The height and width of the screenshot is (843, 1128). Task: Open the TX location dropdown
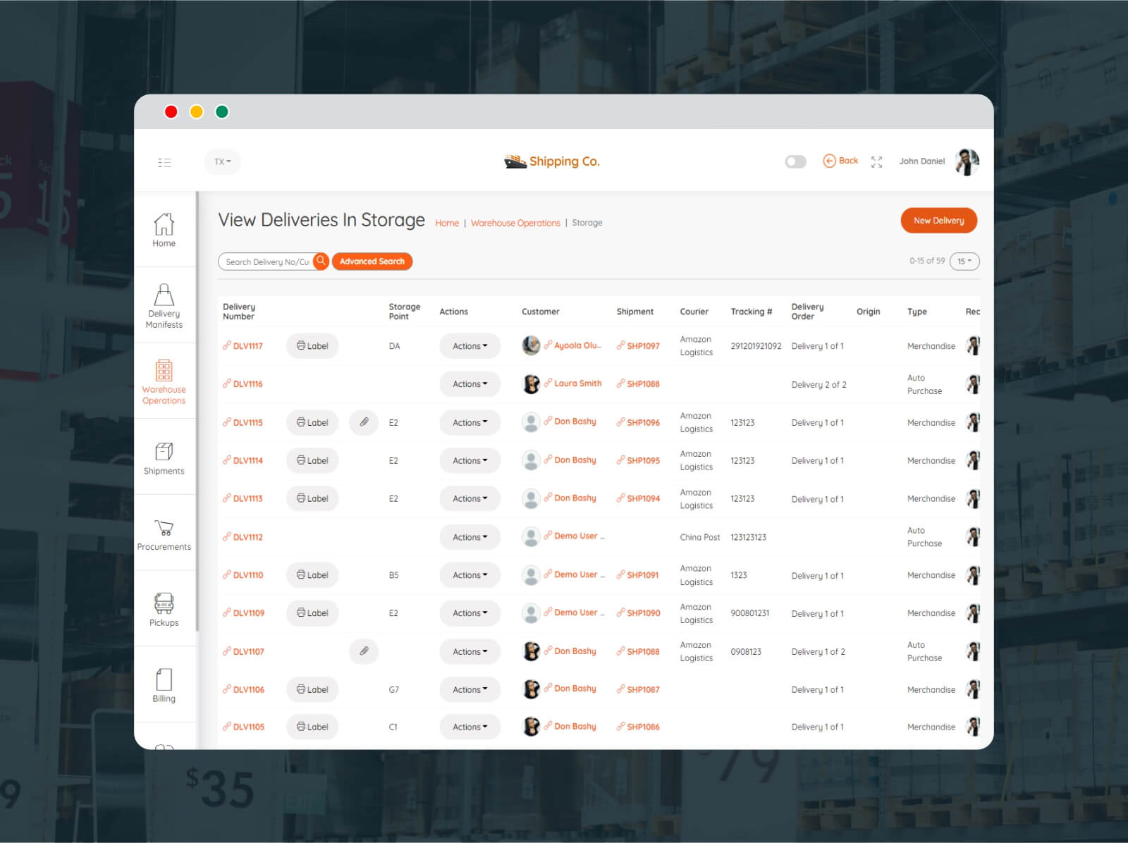tap(223, 161)
